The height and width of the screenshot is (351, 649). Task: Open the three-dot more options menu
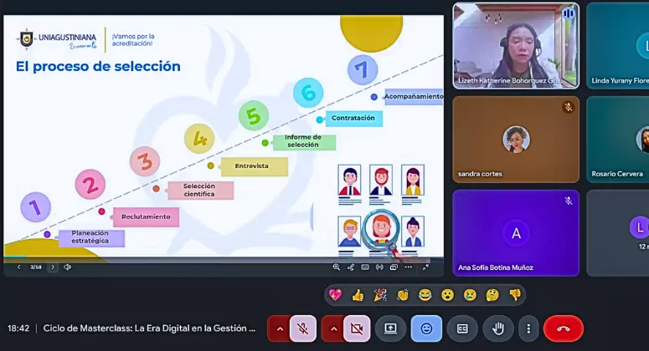[528, 328]
